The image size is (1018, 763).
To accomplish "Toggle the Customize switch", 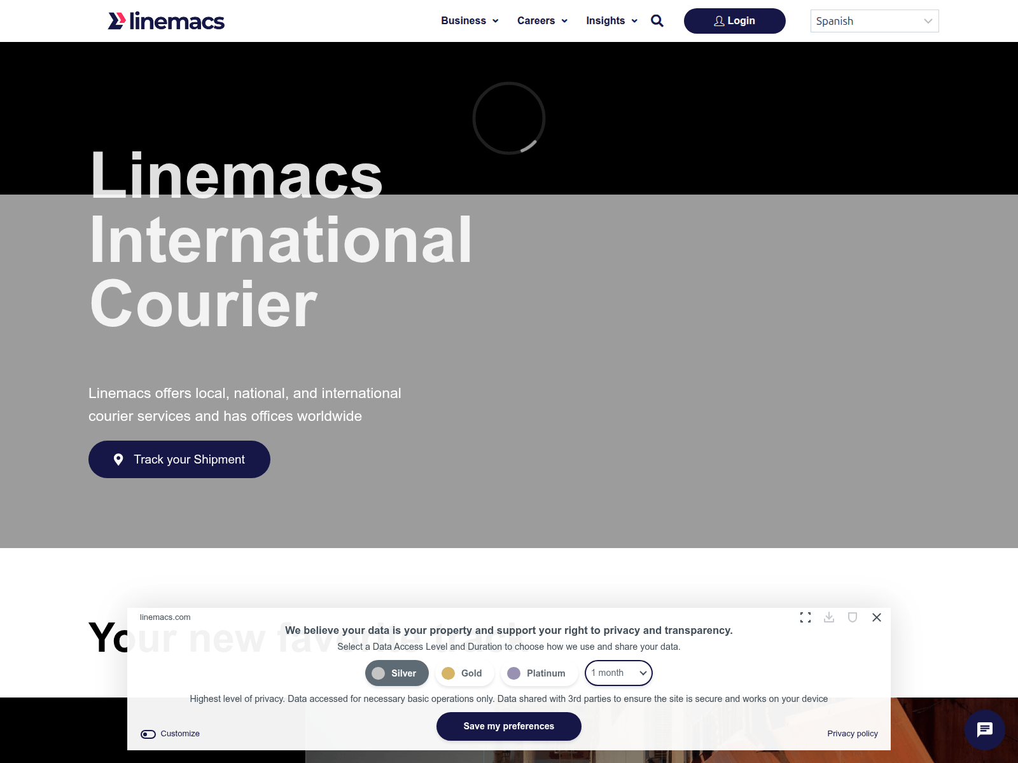I will pos(148,734).
